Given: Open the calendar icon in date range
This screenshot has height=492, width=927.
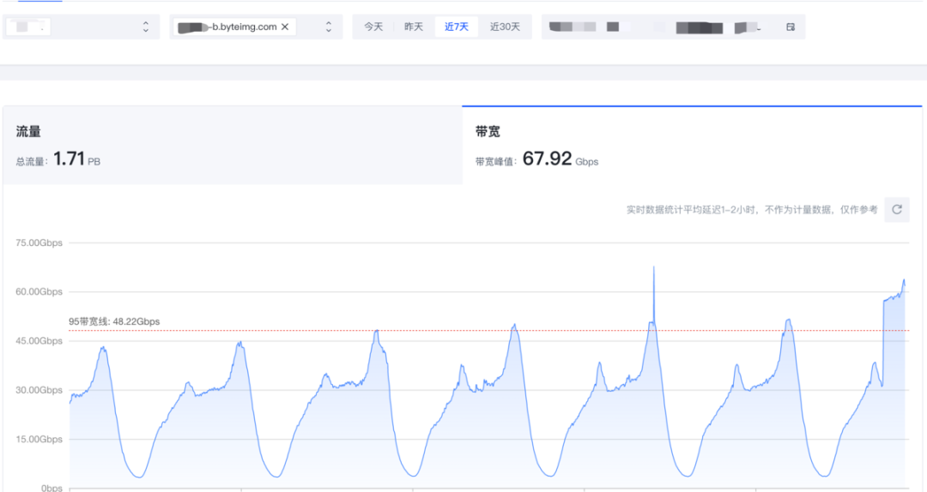Looking at the screenshot, I should click(x=791, y=27).
